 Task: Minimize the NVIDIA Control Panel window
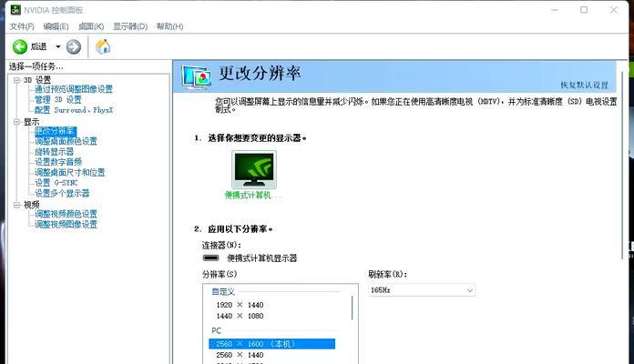tap(555, 10)
